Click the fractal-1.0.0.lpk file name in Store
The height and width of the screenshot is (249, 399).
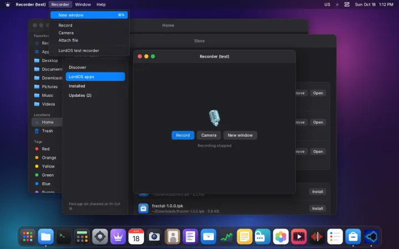(167, 206)
